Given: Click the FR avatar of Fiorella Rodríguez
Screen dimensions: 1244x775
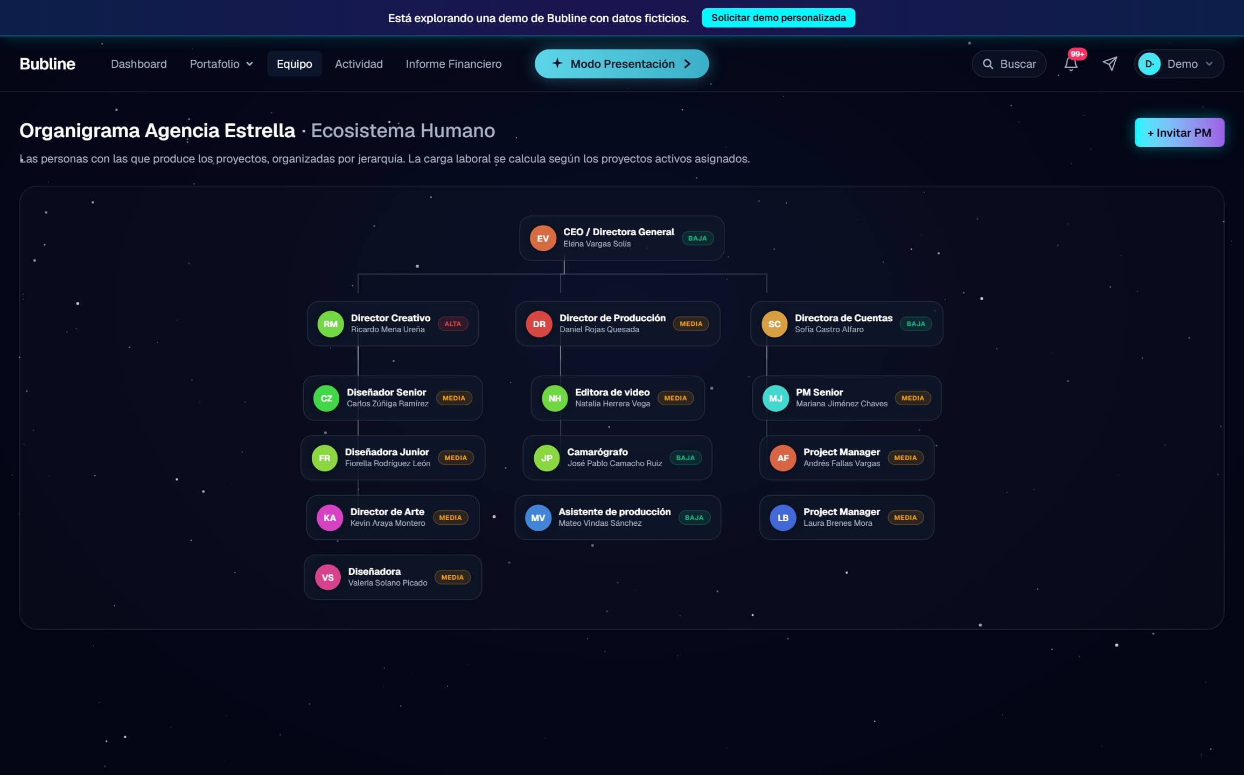Looking at the screenshot, I should click(324, 458).
